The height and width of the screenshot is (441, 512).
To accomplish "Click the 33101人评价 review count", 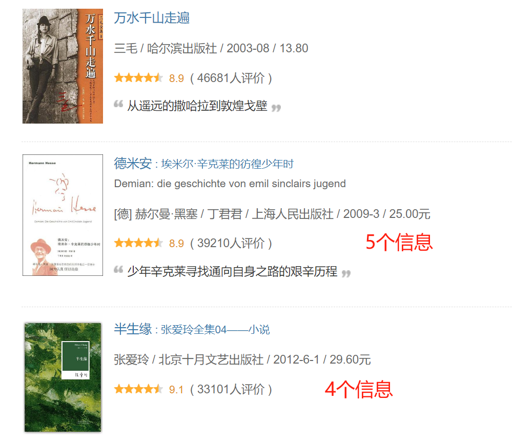I will (x=231, y=389).
